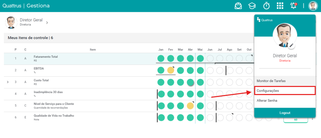Click the user avatar in top bar
Screen dimensions: 321x138
tap(313, 6)
